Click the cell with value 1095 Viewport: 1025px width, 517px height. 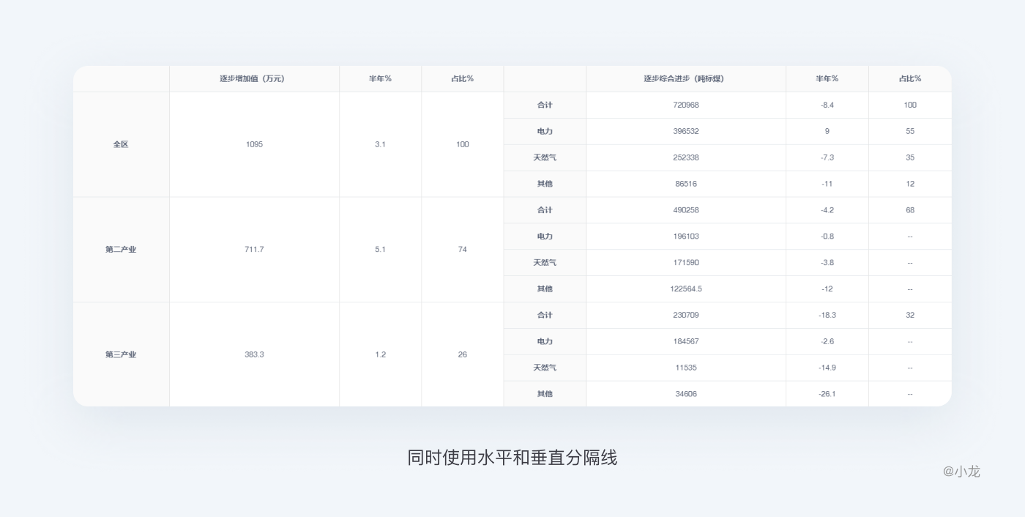tap(254, 144)
